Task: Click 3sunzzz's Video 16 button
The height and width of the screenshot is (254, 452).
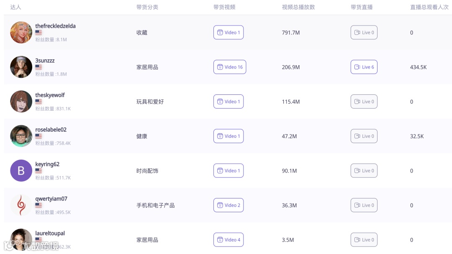Action: pos(230,67)
